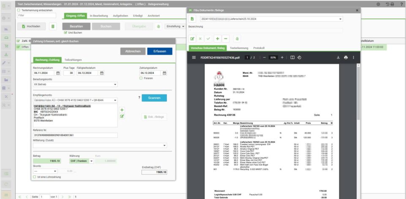Click the Plus Tage field showing 30
406x199 pixels.
click(69, 73)
